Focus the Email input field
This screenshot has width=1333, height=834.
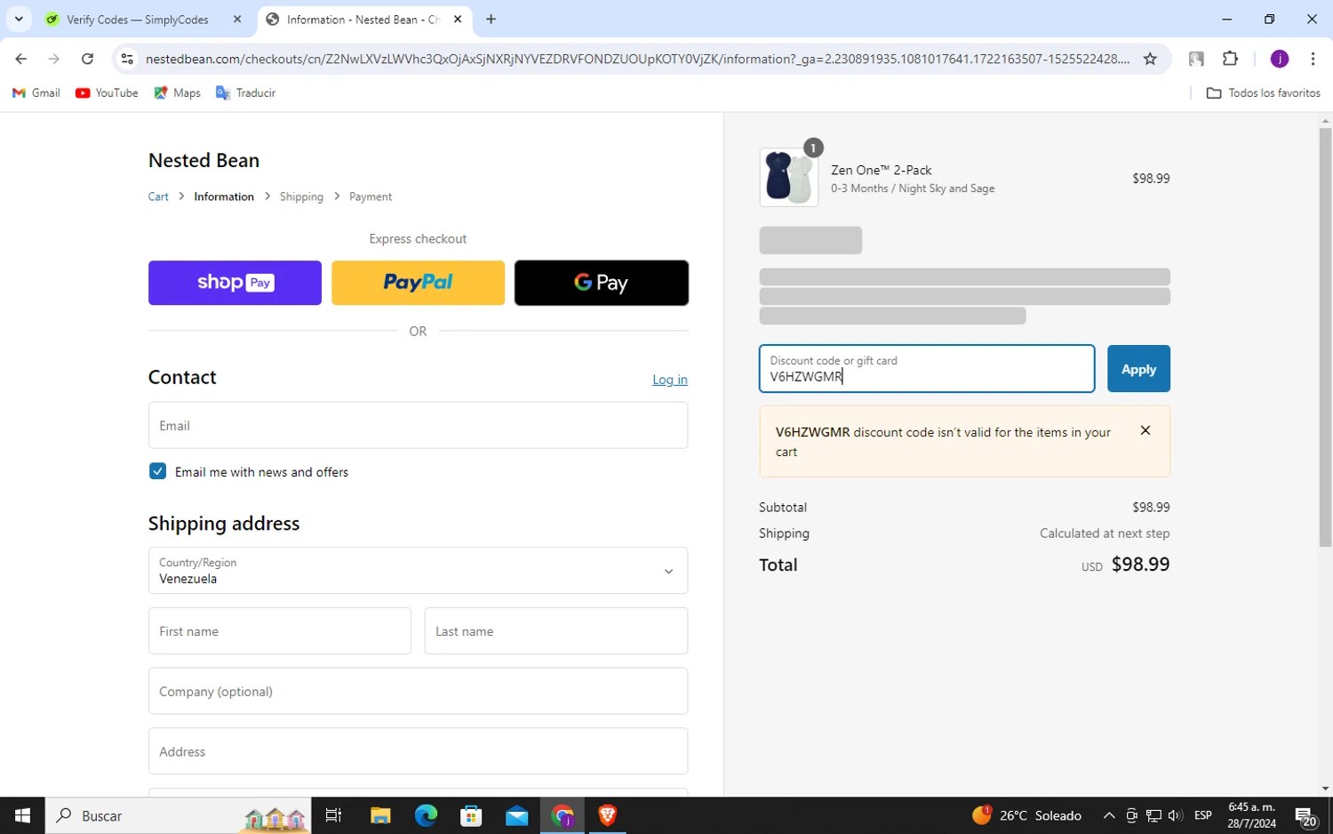418,425
